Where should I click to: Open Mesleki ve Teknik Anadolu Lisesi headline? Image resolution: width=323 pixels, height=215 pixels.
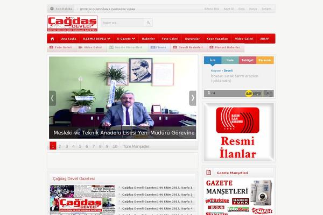click(124, 133)
